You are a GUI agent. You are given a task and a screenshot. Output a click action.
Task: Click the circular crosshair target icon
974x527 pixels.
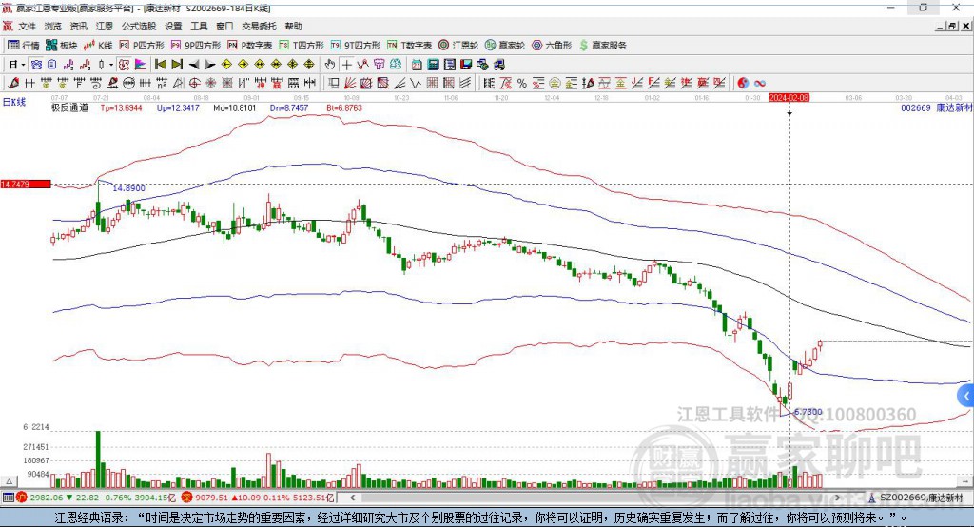click(x=194, y=84)
